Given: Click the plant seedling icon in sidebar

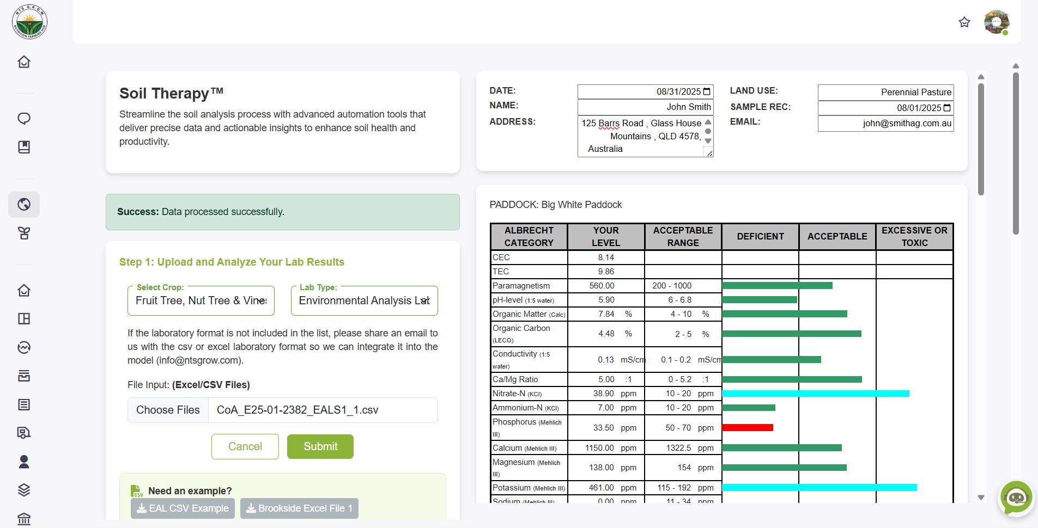Looking at the screenshot, I should point(24,233).
